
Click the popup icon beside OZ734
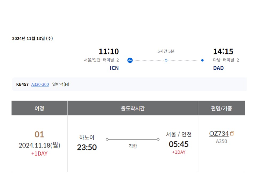click(x=232, y=134)
